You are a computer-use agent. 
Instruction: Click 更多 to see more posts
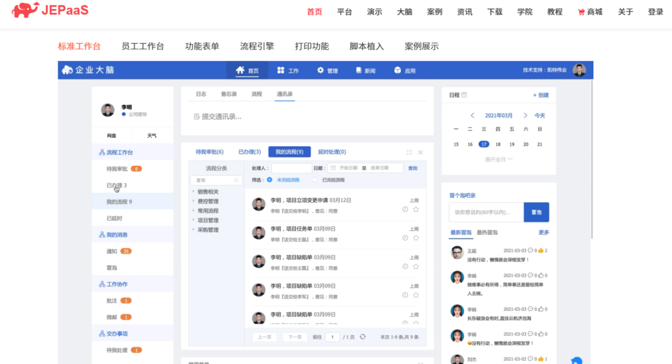544,233
